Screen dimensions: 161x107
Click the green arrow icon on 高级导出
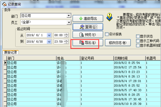(81, 19)
